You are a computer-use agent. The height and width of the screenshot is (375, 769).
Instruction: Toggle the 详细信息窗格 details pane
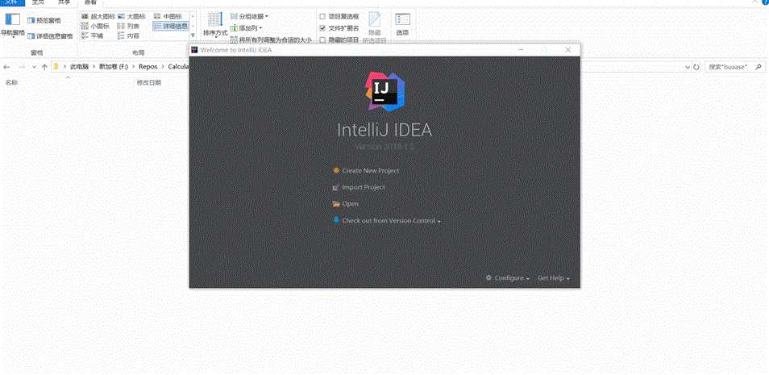click(50, 35)
